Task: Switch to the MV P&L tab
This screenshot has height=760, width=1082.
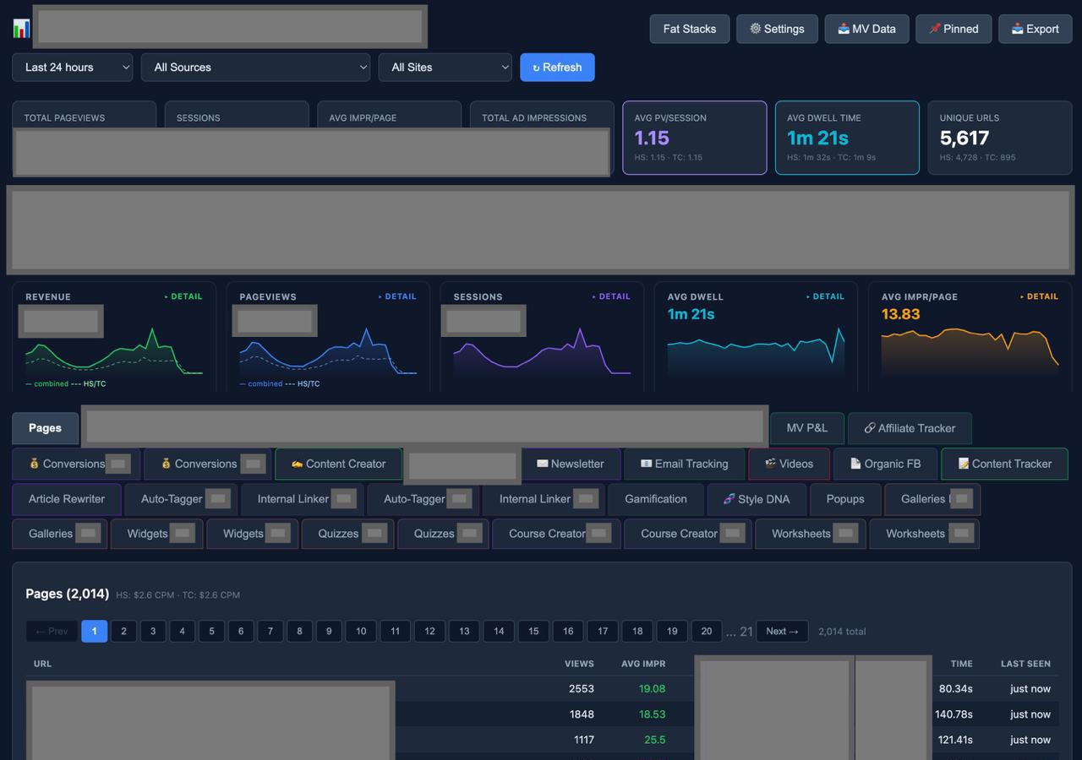Action: click(806, 428)
